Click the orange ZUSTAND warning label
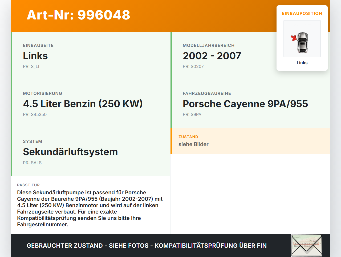The height and width of the screenshot is (257, 341). point(188,136)
